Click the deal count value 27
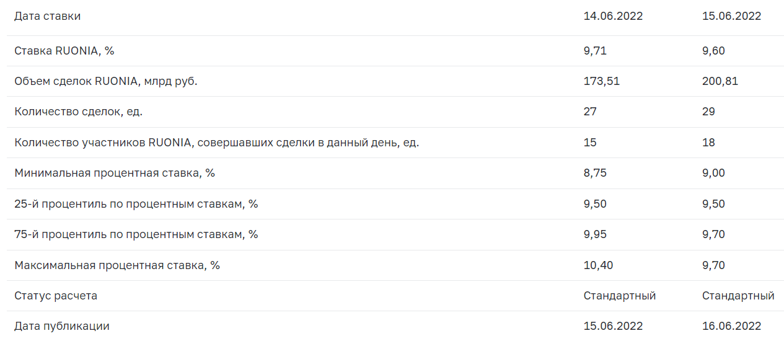Screen dimensions: 784x341 click(590, 112)
